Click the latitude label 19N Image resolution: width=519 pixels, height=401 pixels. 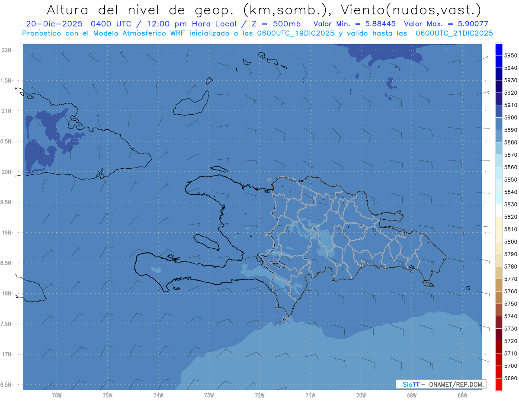7,233
